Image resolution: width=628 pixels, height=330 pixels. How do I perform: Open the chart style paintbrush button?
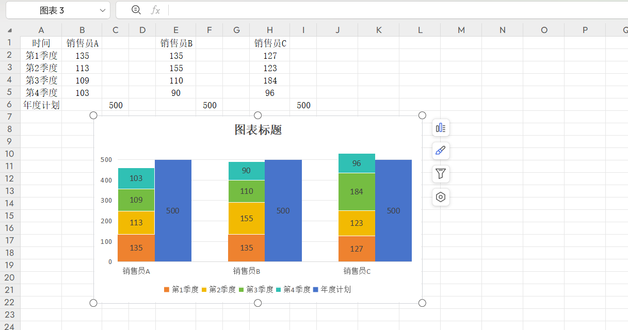441,151
